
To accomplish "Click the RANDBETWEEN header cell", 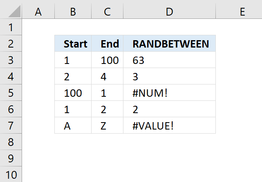I will 170,43.
